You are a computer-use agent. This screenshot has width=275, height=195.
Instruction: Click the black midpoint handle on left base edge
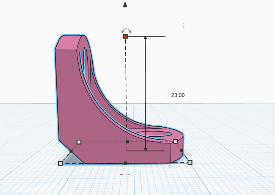point(71,151)
